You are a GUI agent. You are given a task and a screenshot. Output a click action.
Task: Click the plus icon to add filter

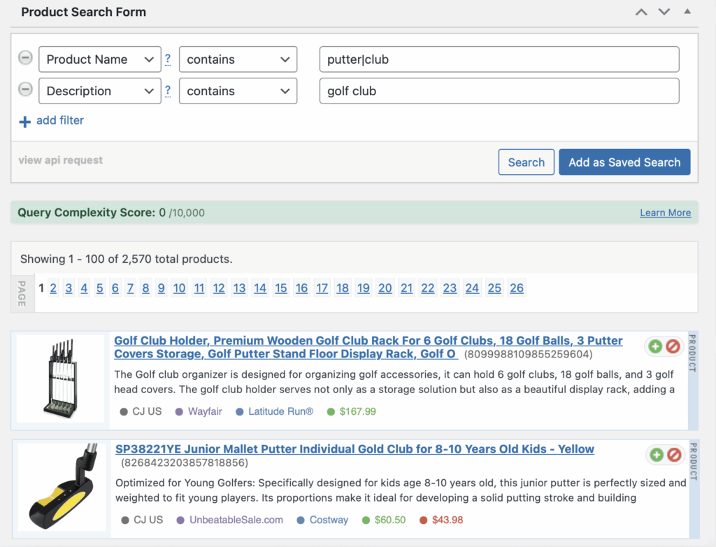[x=25, y=122]
